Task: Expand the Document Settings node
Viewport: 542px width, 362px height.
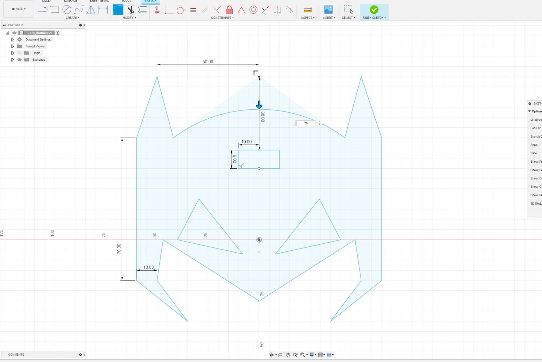Action: 13,40
